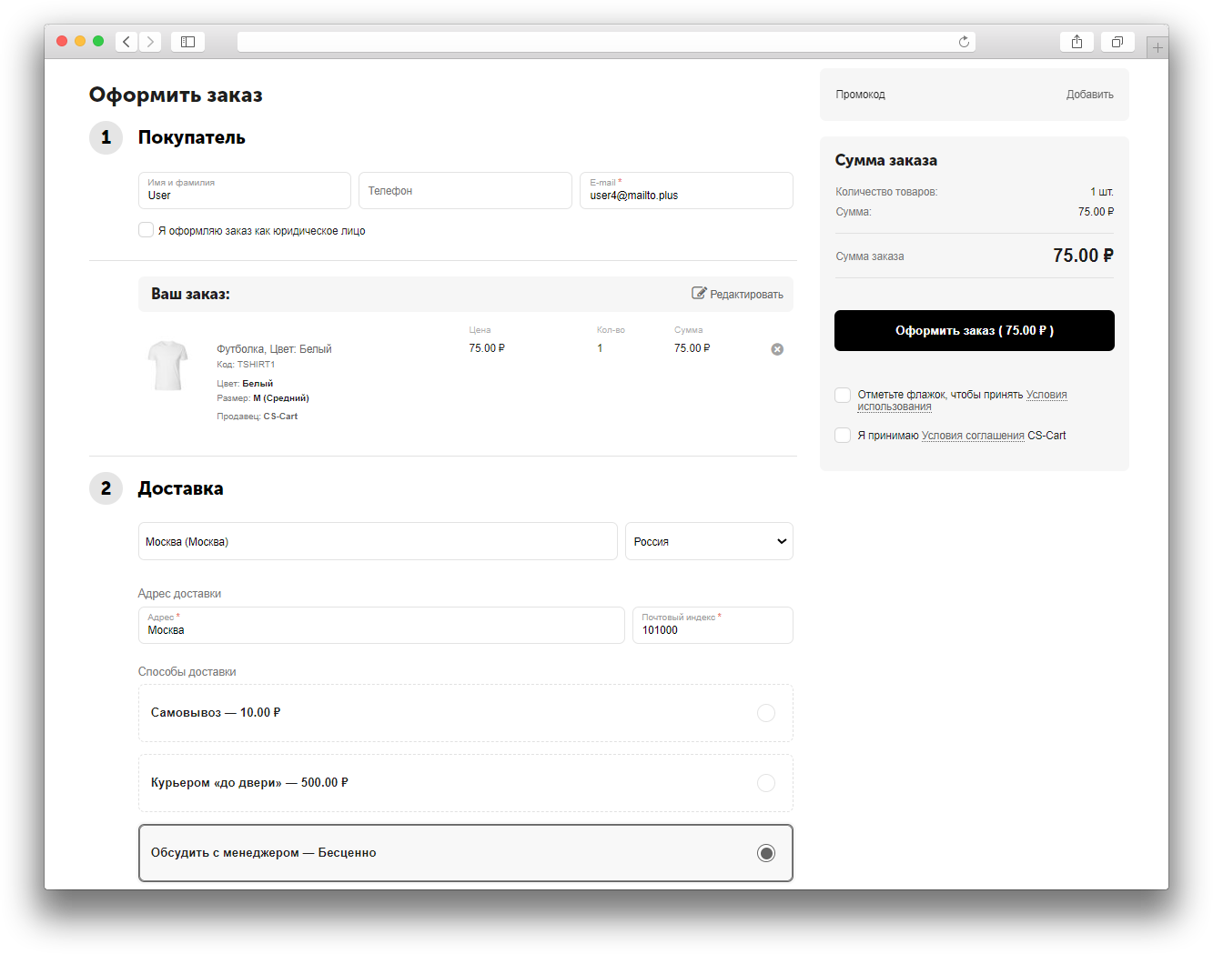Click Редактировать to edit the order
This screenshot has width=1213, height=954.
click(737, 294)
